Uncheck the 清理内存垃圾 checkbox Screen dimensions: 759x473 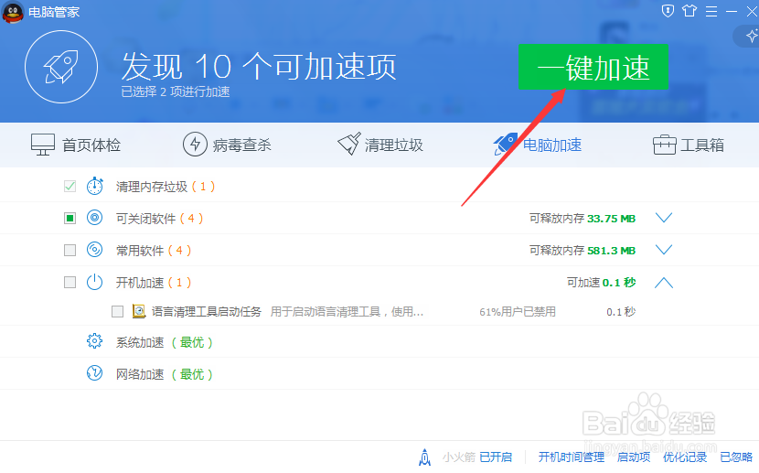[x=69, y=187]
